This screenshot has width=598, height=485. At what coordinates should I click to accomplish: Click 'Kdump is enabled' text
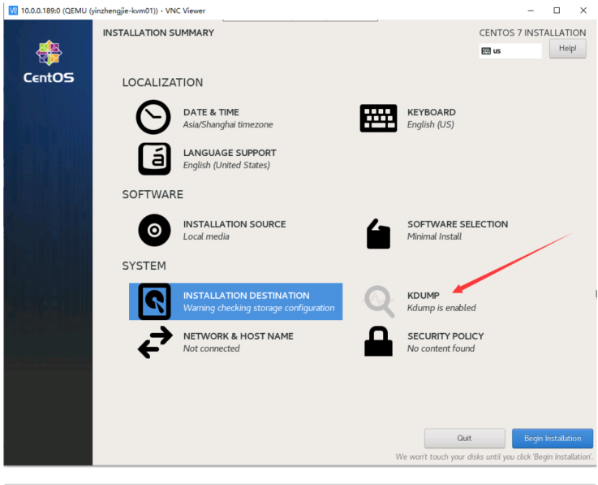[x=441, y=308]
